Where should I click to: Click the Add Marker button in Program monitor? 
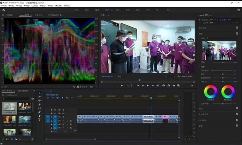(122, 86)
